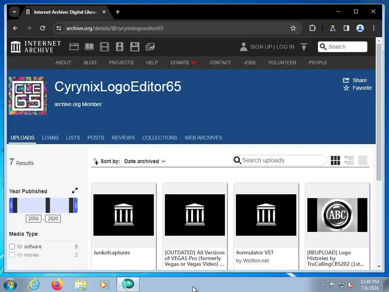Switch to the WEB ARCHIVES tab
This screenshot has height=292, width=389.
click(204, 138)
